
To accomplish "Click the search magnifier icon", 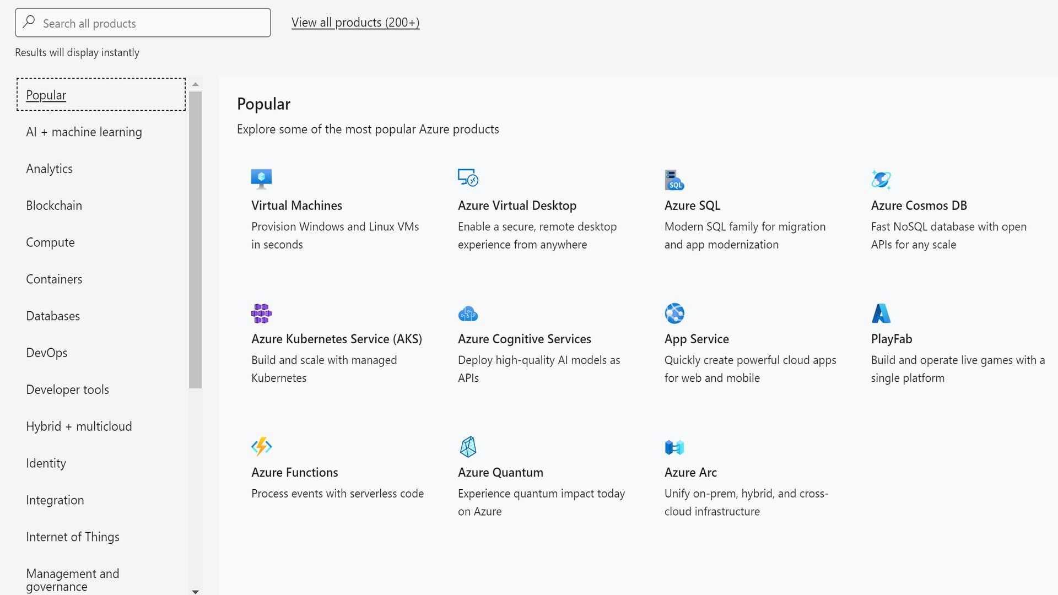I will tap(29, 23).
